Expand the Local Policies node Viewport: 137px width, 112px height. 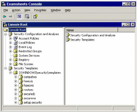(x=11, y=43)
